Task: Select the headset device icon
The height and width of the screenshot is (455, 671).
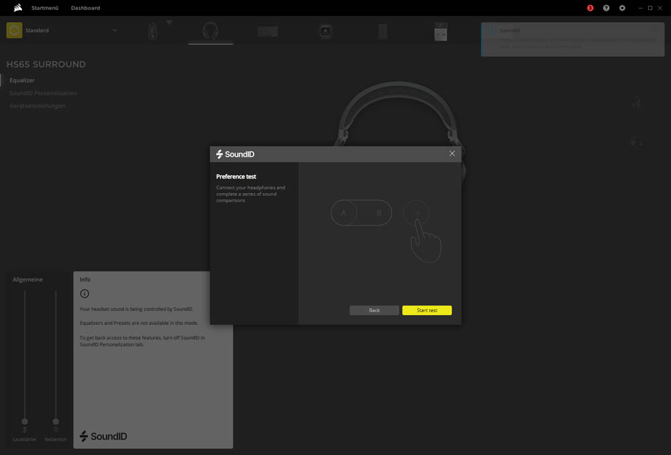Action: [x=211, y=31]
